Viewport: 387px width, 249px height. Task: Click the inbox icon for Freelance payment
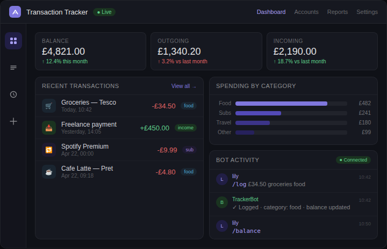(x=49, y=128)
